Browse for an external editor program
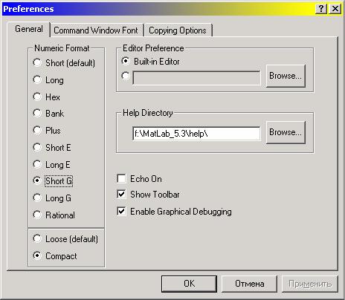This screenshot has height=300, width=345. [286, 76]
